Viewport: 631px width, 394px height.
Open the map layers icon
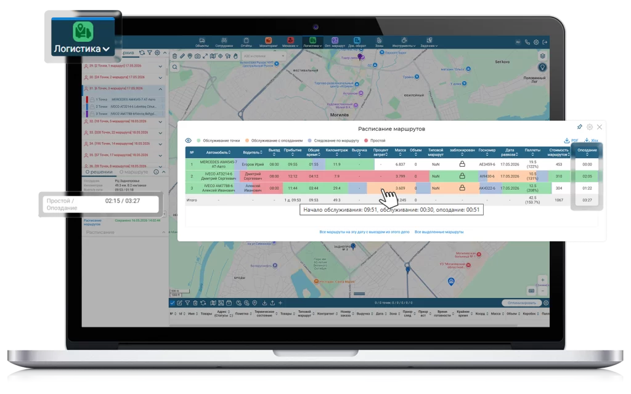542,56
